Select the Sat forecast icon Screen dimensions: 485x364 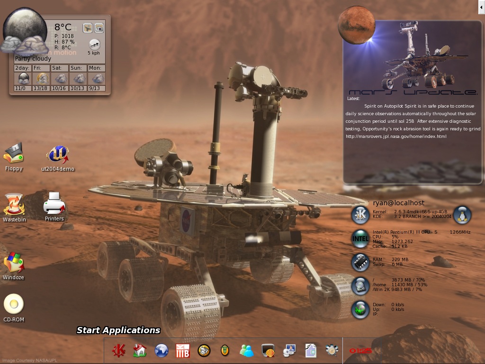click(x=60, y=79)
